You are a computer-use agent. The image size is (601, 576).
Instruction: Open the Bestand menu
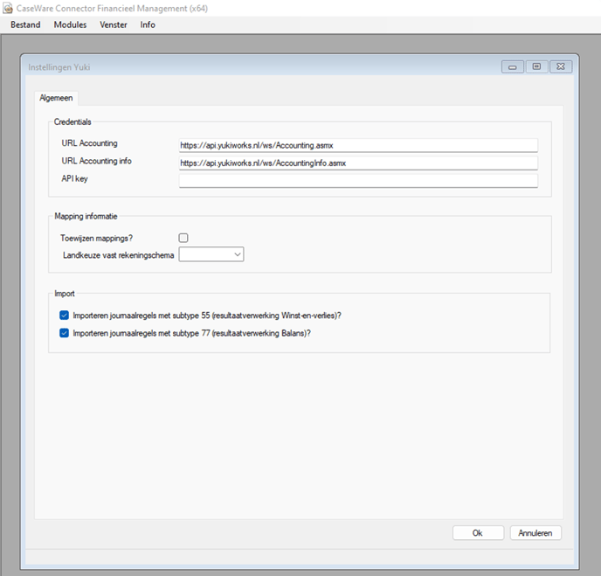point(25,25)
